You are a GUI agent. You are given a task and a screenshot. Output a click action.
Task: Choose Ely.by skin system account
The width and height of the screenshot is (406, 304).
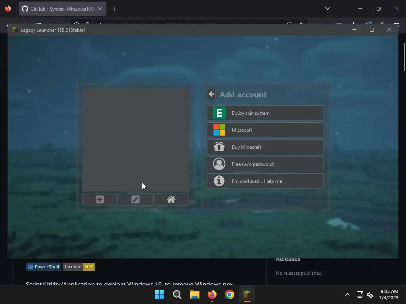click(x=265, y=113)
